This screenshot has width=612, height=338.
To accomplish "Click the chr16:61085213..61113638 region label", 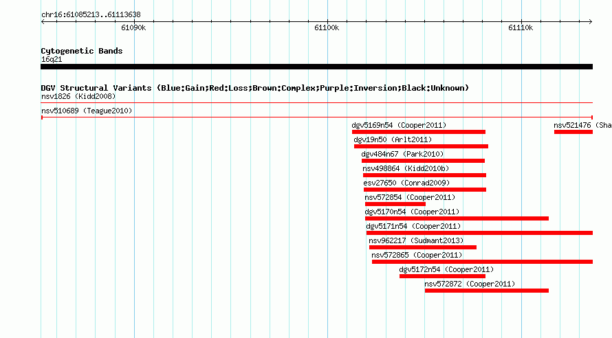I will (91, 15).
